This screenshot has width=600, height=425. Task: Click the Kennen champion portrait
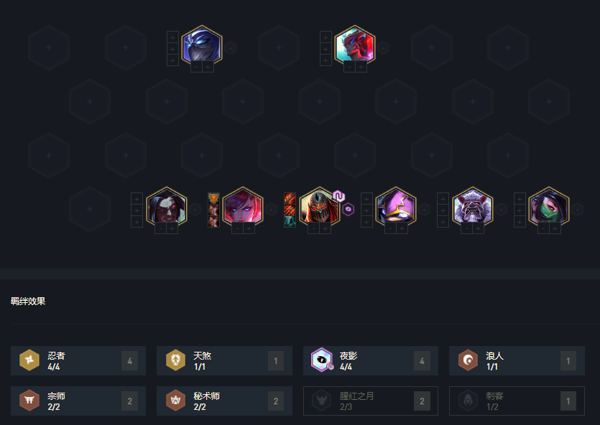coord(396,207)
